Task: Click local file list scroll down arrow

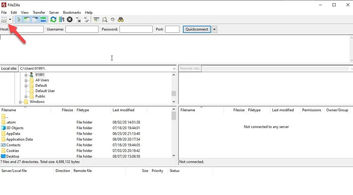Action: pyautogui.click(x=174, y=155)
